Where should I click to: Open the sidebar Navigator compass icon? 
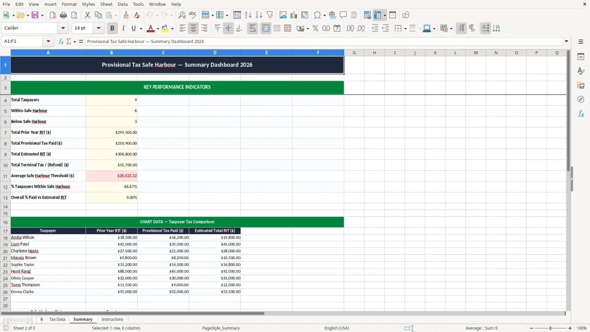click(581, 99)
